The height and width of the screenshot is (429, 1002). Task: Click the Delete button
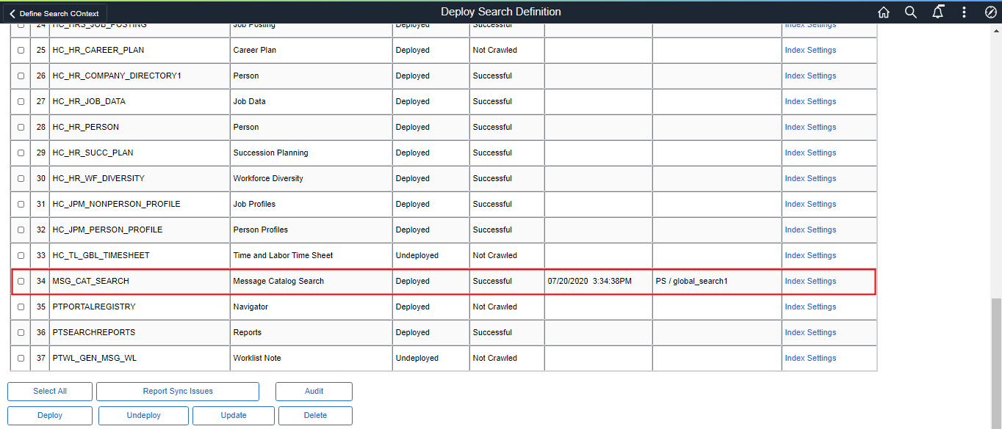pos(315,416)
